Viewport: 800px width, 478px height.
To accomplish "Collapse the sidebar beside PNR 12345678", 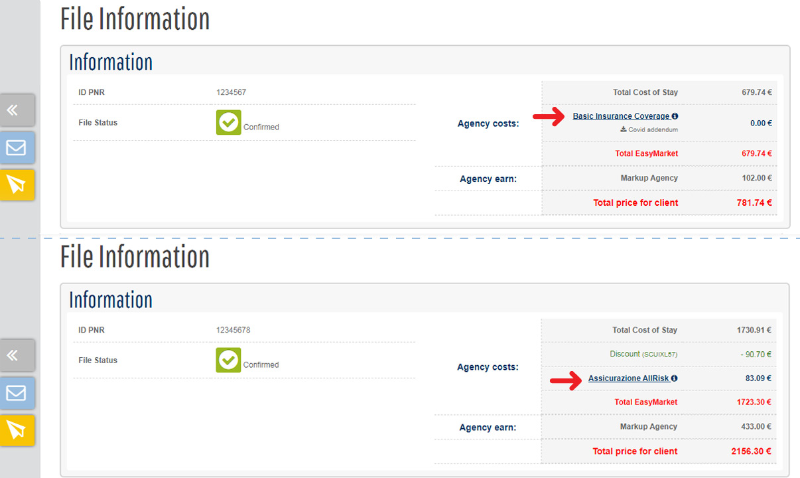I will click(16, 356).
